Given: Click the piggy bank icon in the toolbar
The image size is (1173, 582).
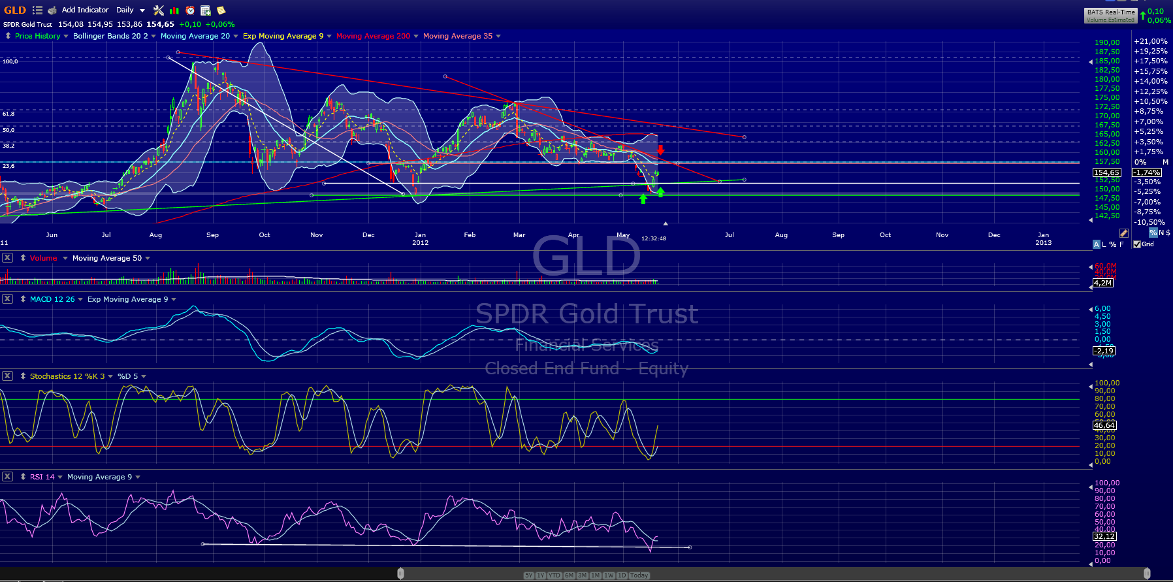Looking at the screenshot, I should pyautogui.click(x=52, y=10).
